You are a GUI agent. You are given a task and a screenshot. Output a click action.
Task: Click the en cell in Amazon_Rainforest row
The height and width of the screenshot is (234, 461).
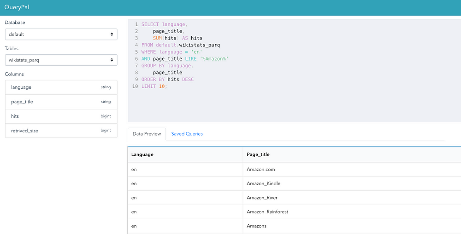tap(185, 212)
